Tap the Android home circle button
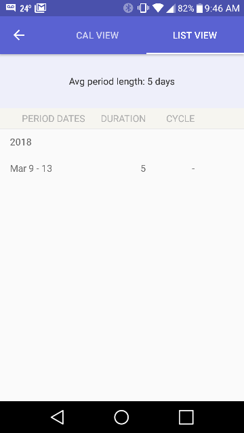 point(122,417)
